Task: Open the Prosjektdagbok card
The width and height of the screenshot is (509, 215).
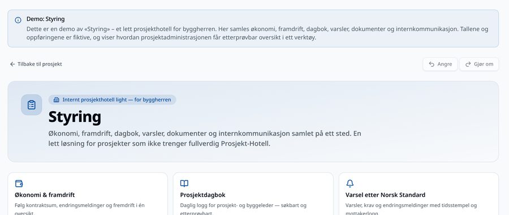Action: [x=253, y=194]
